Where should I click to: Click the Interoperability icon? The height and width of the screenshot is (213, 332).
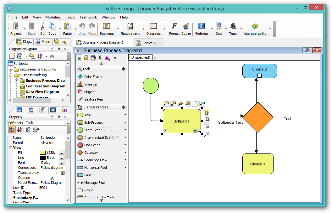pos(255,26)
